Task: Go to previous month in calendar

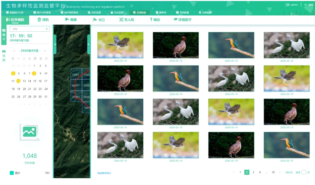Action: (x=19, y=51)
